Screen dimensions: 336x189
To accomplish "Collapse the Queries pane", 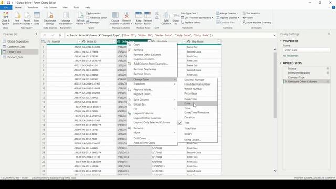I will (36, 34).
